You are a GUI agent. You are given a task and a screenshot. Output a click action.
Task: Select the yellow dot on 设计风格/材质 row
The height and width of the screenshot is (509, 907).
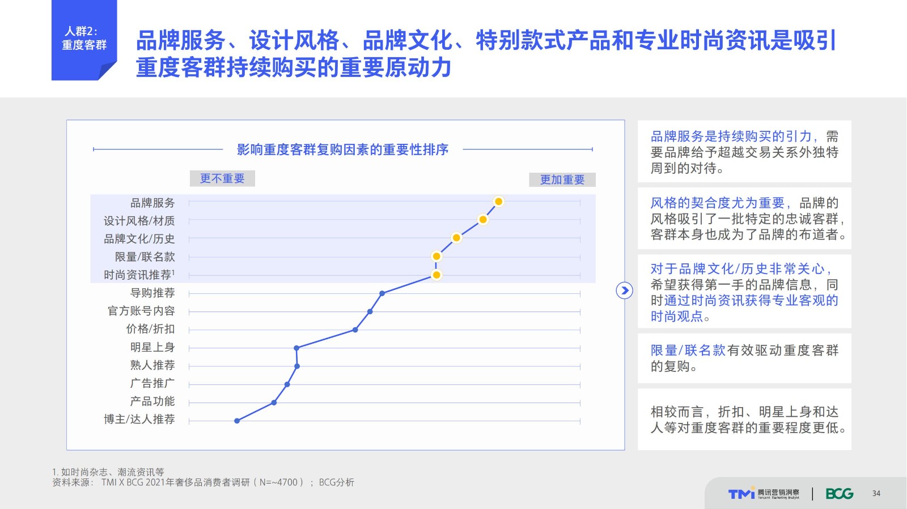483,220
